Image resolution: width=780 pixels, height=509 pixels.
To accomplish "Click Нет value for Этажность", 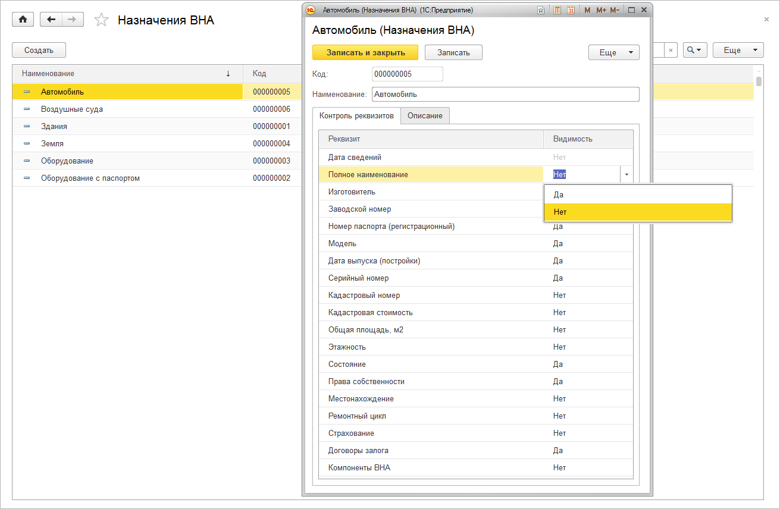I will 559,347.
